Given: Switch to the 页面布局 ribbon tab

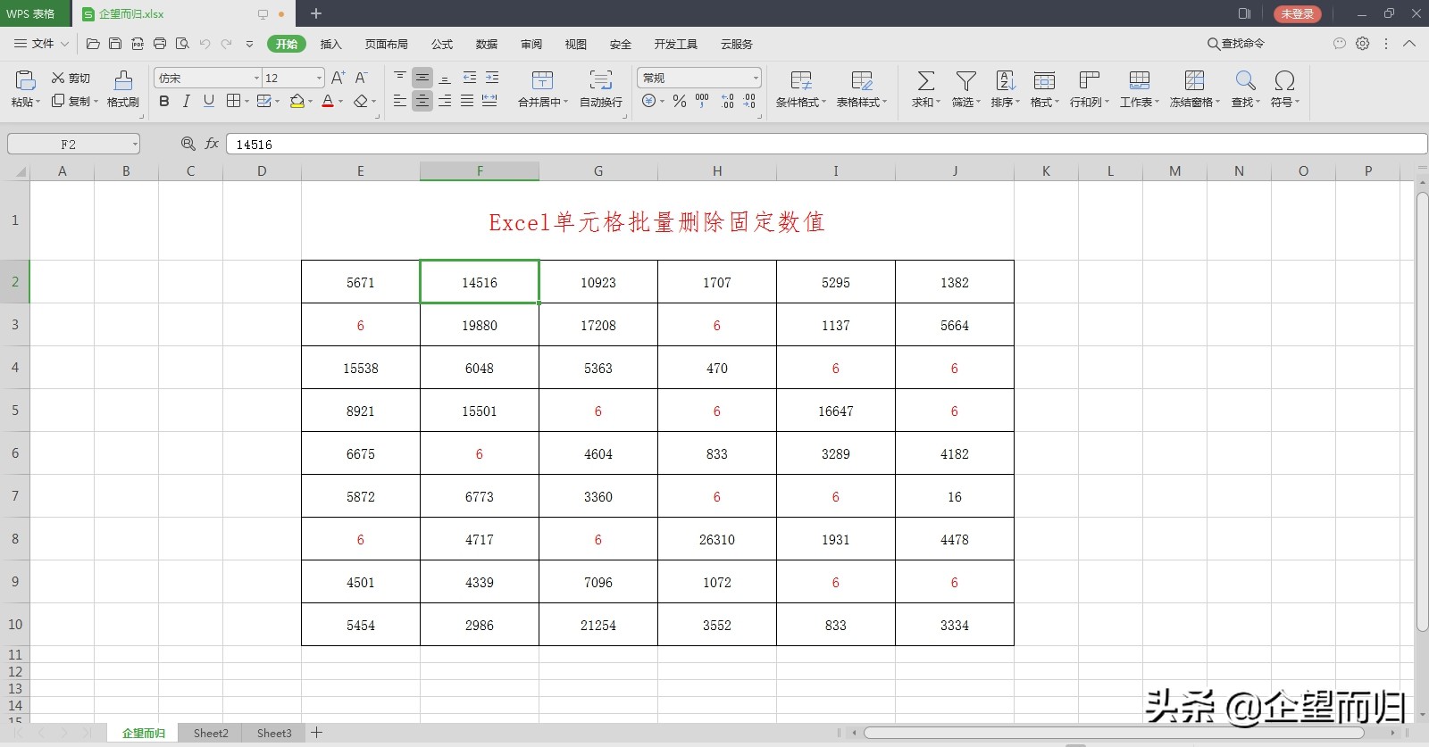Looking at the screenshot, I should pyautogui.click(x=387, y=44).
